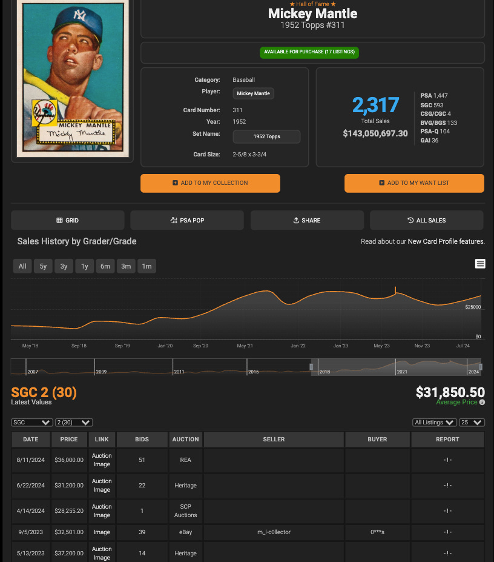Click the 2021 marker in range navigator
The image size is (494, 562).
(x=402, y=372)
